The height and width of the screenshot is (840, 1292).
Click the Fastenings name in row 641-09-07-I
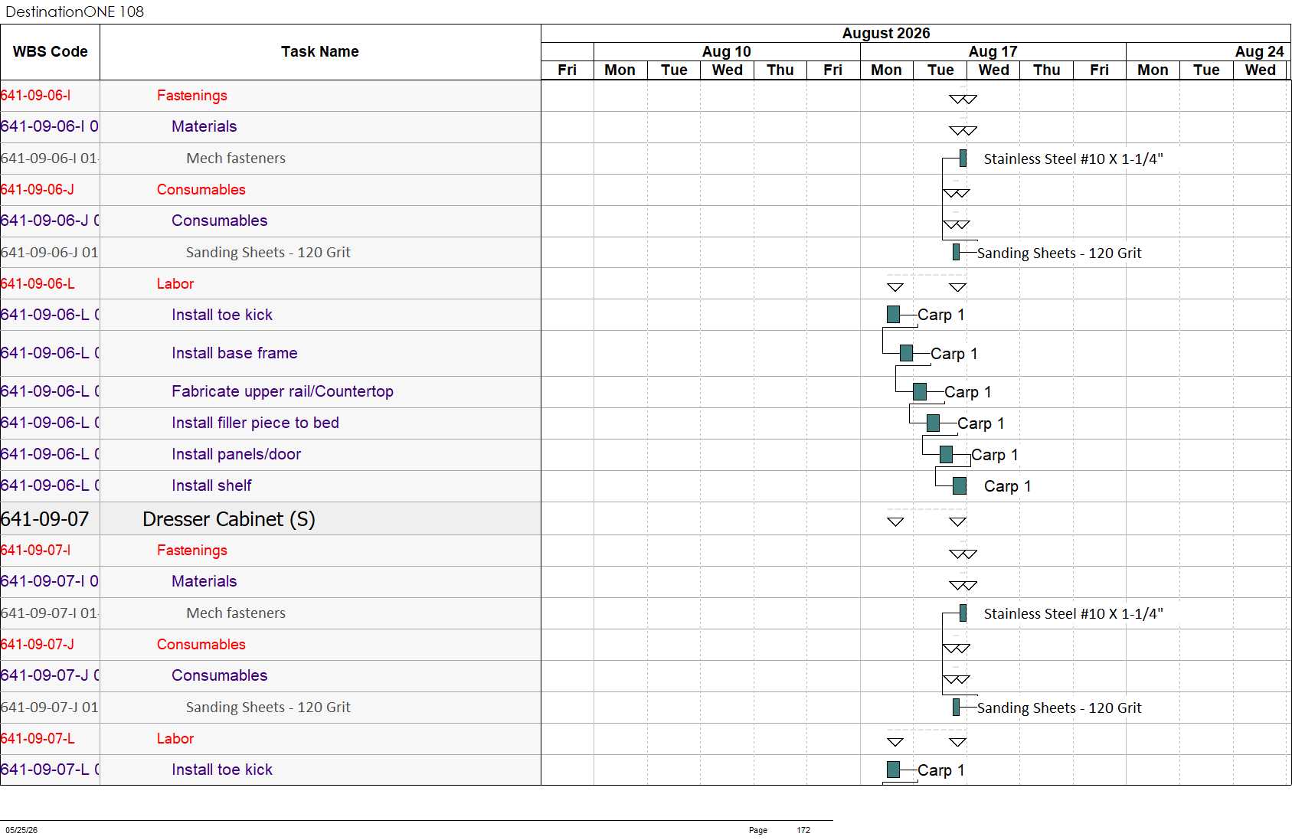tap(192, 551)
